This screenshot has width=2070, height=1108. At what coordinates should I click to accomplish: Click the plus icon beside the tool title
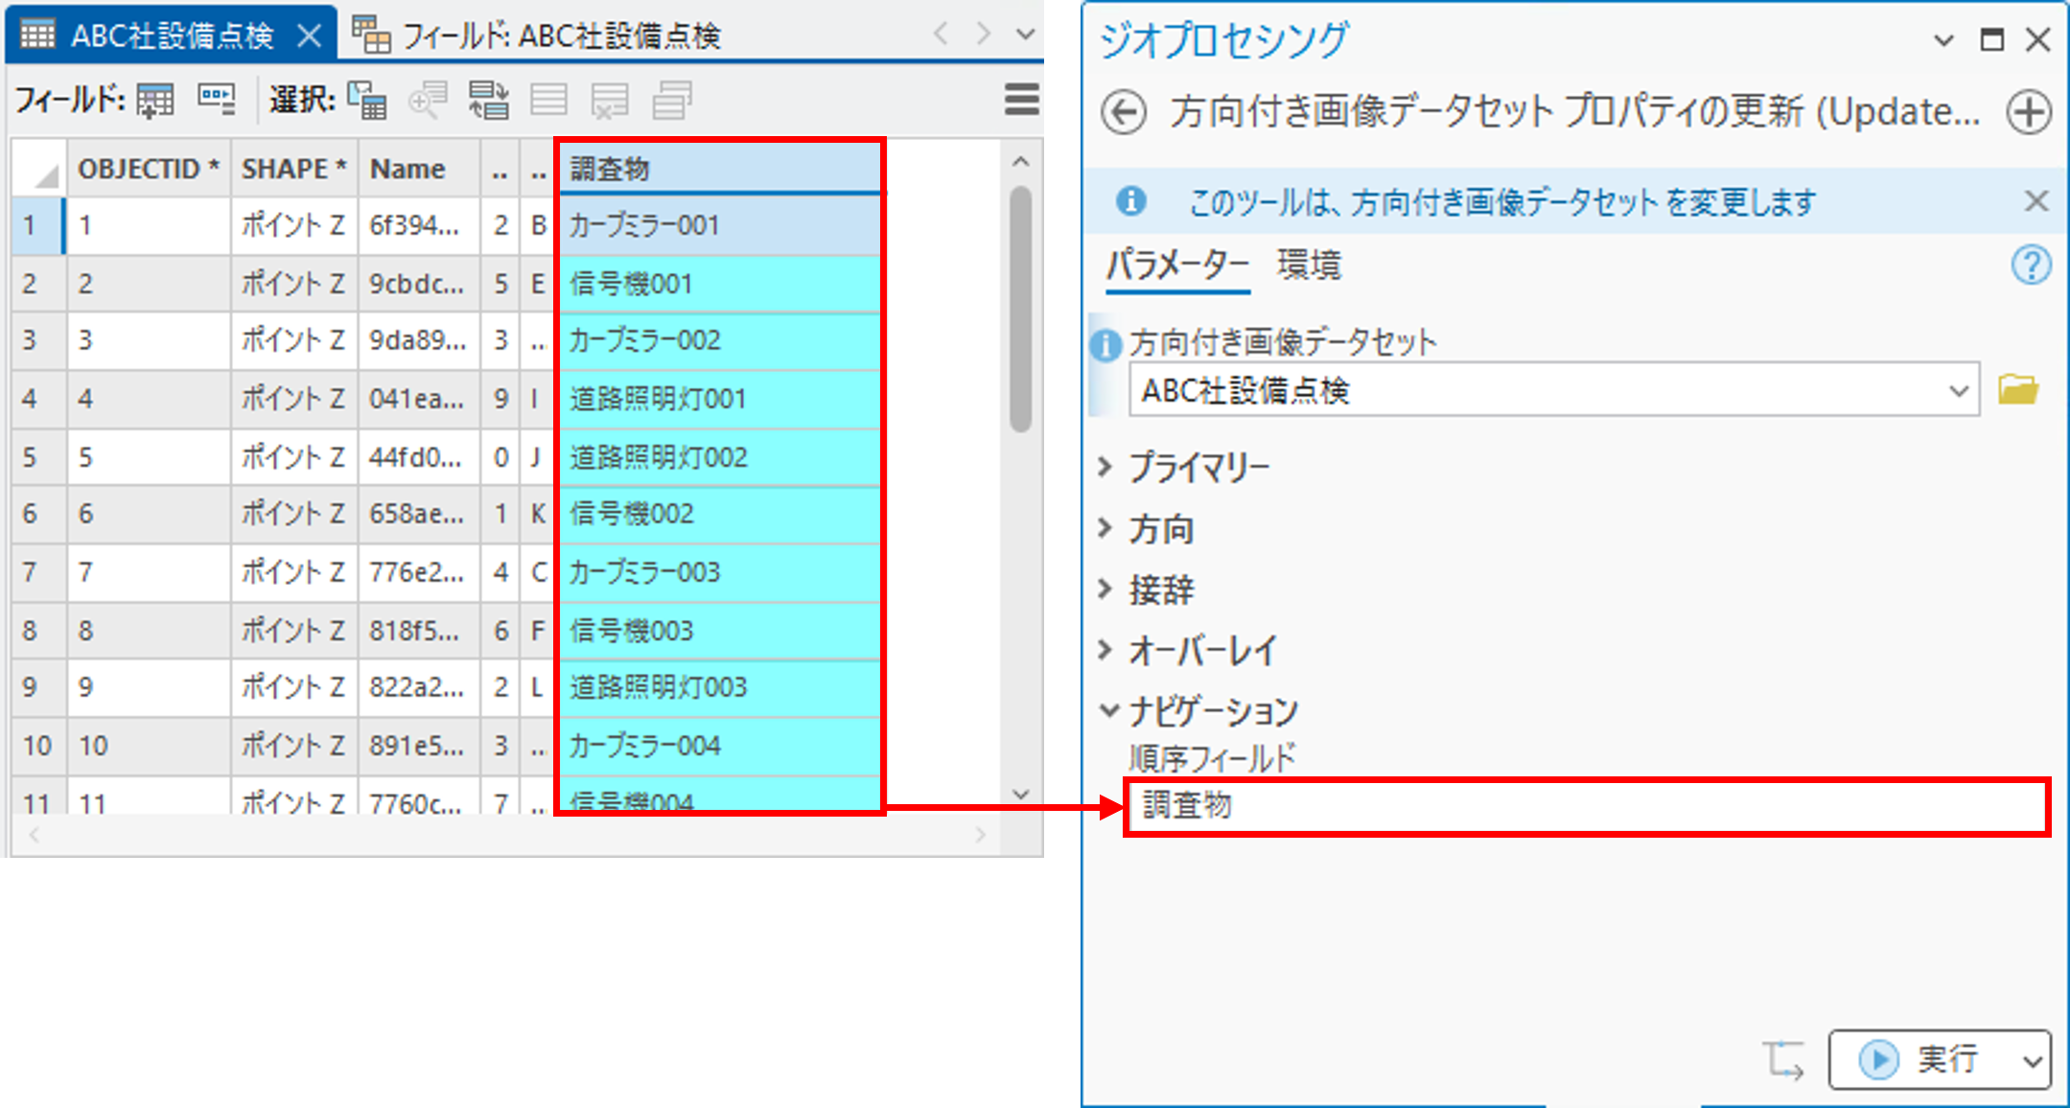click(2029, 112)
